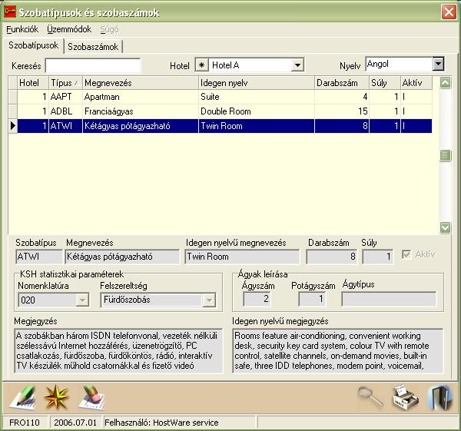Close the Szobatípusok és szobaszámok window
Viewport: 461px width, 431px height.
pos(449,12)
